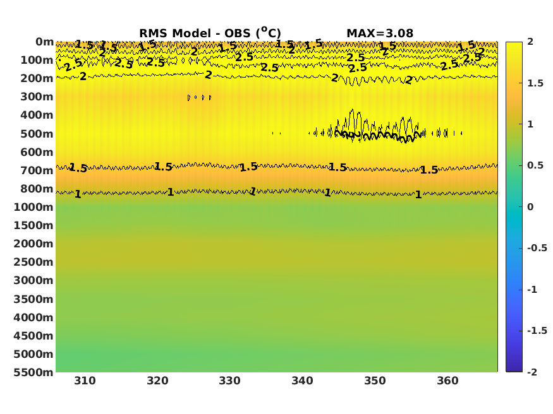Click the '310' x-axis tick label

click(85, 381)
